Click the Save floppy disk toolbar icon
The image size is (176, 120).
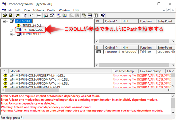(x=10, y=15)
